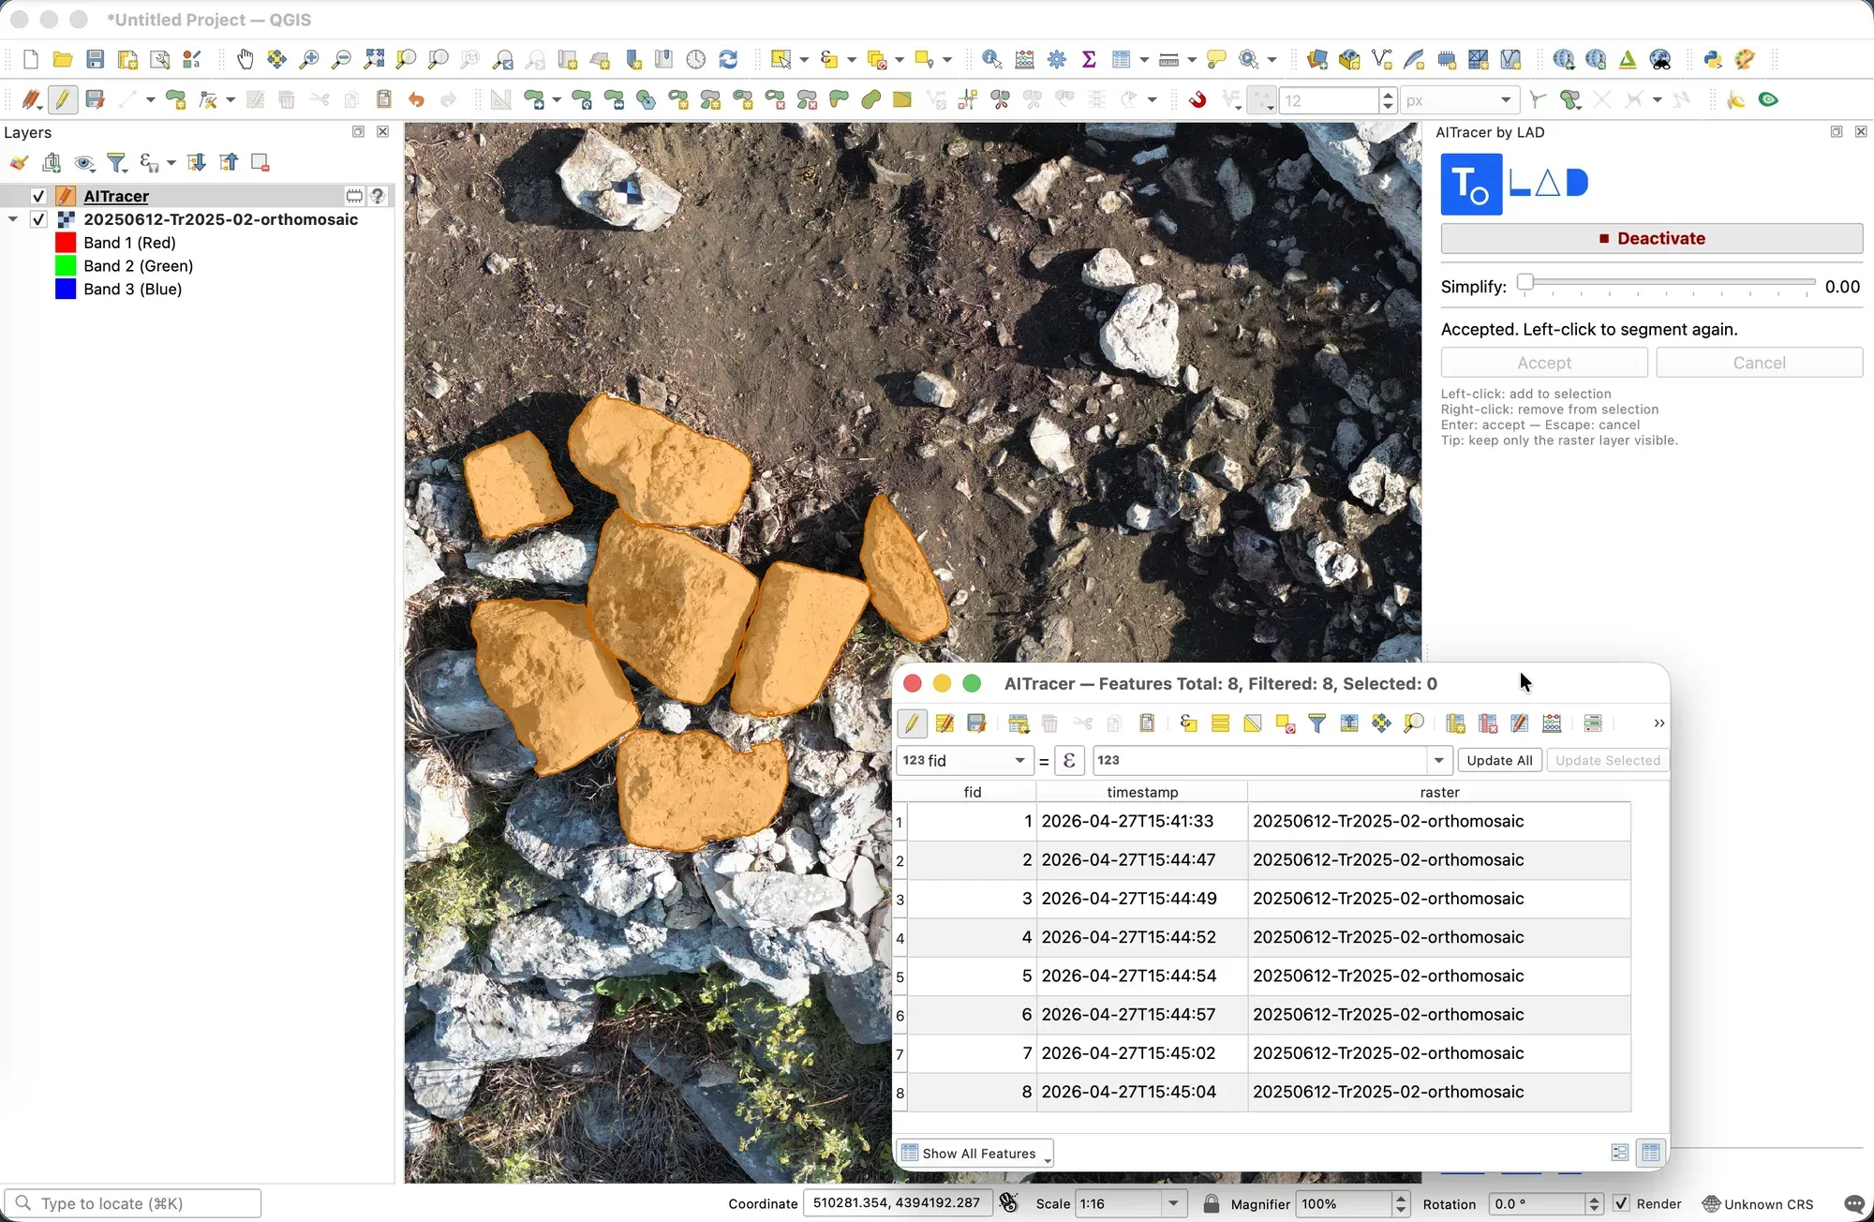Open the Statistical Summary sigma icon
Viewport: 1874px width, 1222px height.
(x=1089, y=60)
